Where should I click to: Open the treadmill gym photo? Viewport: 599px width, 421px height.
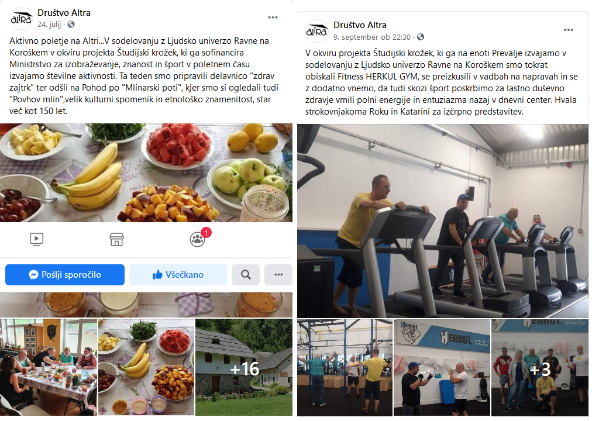[x=443, y=221]
